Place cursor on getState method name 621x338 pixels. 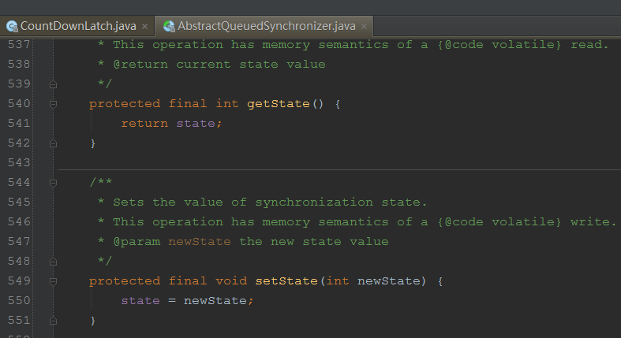[279, 104]
